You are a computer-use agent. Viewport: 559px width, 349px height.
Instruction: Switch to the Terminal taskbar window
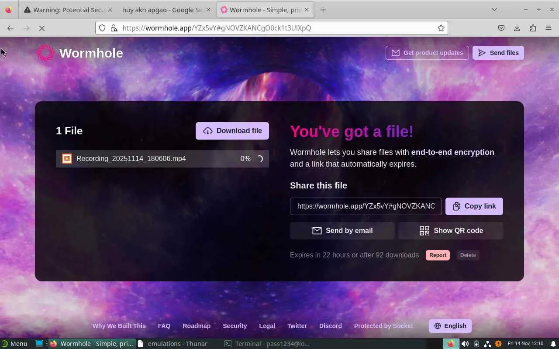click(266, 344)
